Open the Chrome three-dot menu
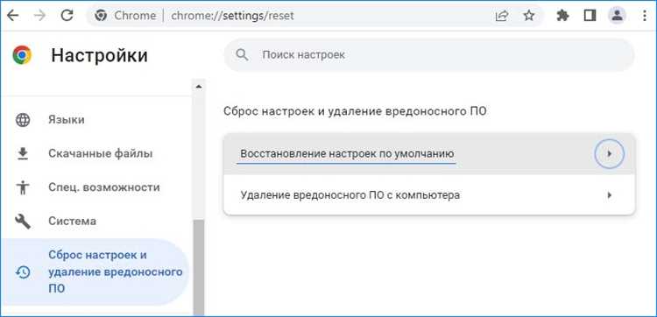657x317 pixels. pos(645,16)
